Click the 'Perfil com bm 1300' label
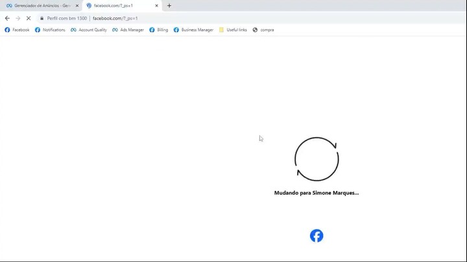Screen dimensions: 467x262 click(x=67, y=18)
